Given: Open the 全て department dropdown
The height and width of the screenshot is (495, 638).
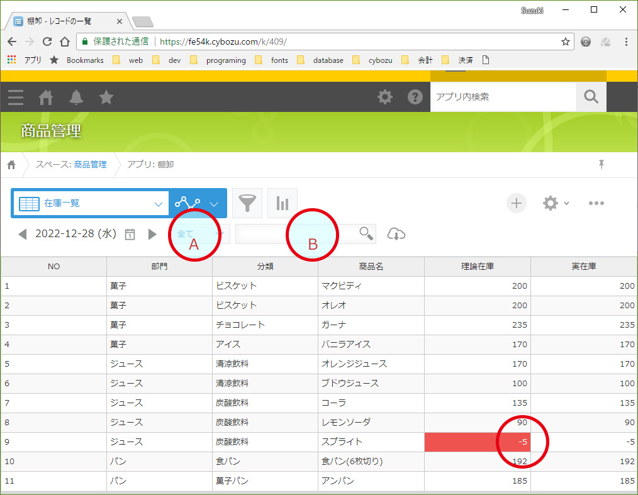Looking at the screenshot, I should pyautogui.click(x=199, y=234).
